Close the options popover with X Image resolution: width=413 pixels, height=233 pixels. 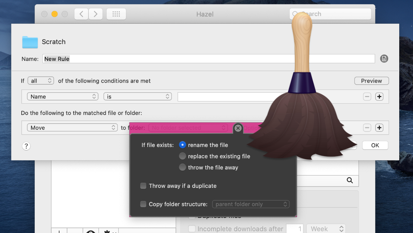click(238, 128)
